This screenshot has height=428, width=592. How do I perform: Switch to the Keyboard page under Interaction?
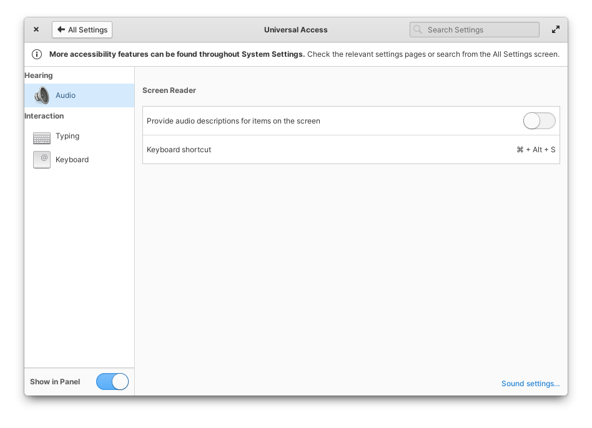[72, 160]
